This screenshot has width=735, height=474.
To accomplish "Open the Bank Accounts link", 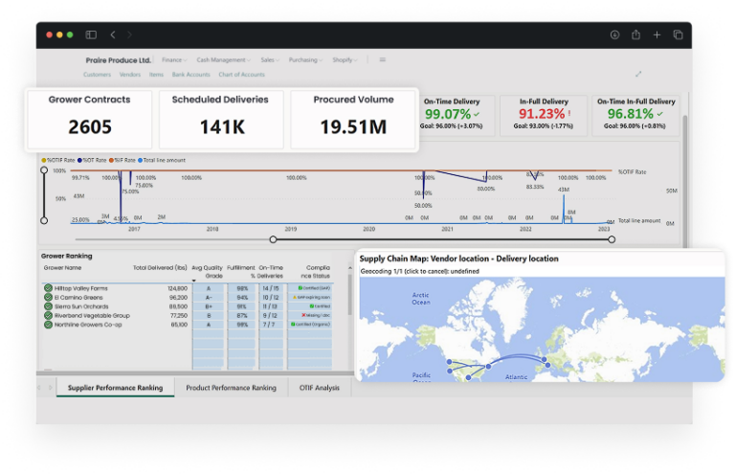I will 190,75.
